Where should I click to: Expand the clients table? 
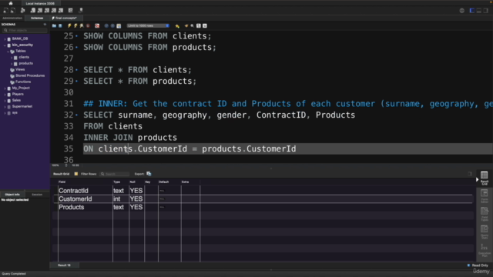point(12,58)
